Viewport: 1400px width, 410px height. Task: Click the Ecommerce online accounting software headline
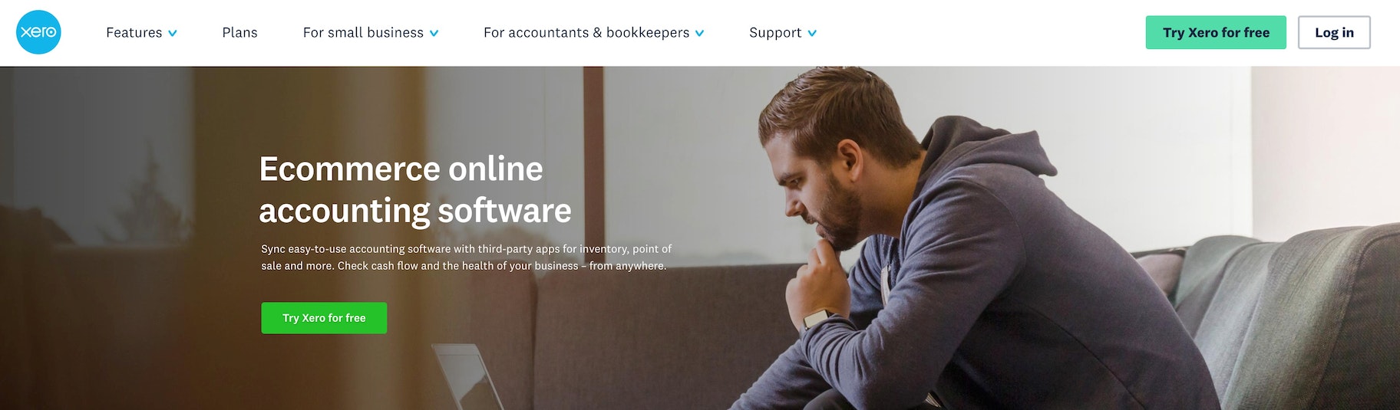click(x=415, y=189)
